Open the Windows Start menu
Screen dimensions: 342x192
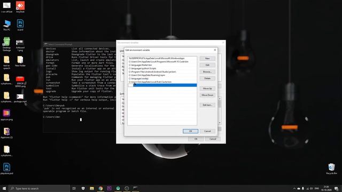click(x=4, y=188)
